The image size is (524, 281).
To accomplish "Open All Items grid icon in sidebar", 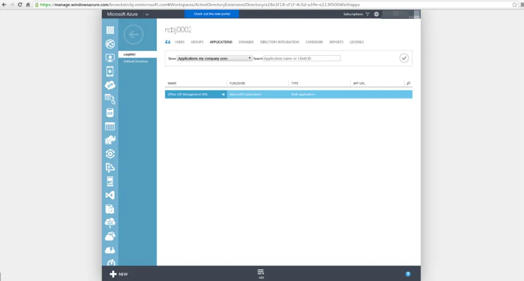I will [x=110, y=30].
